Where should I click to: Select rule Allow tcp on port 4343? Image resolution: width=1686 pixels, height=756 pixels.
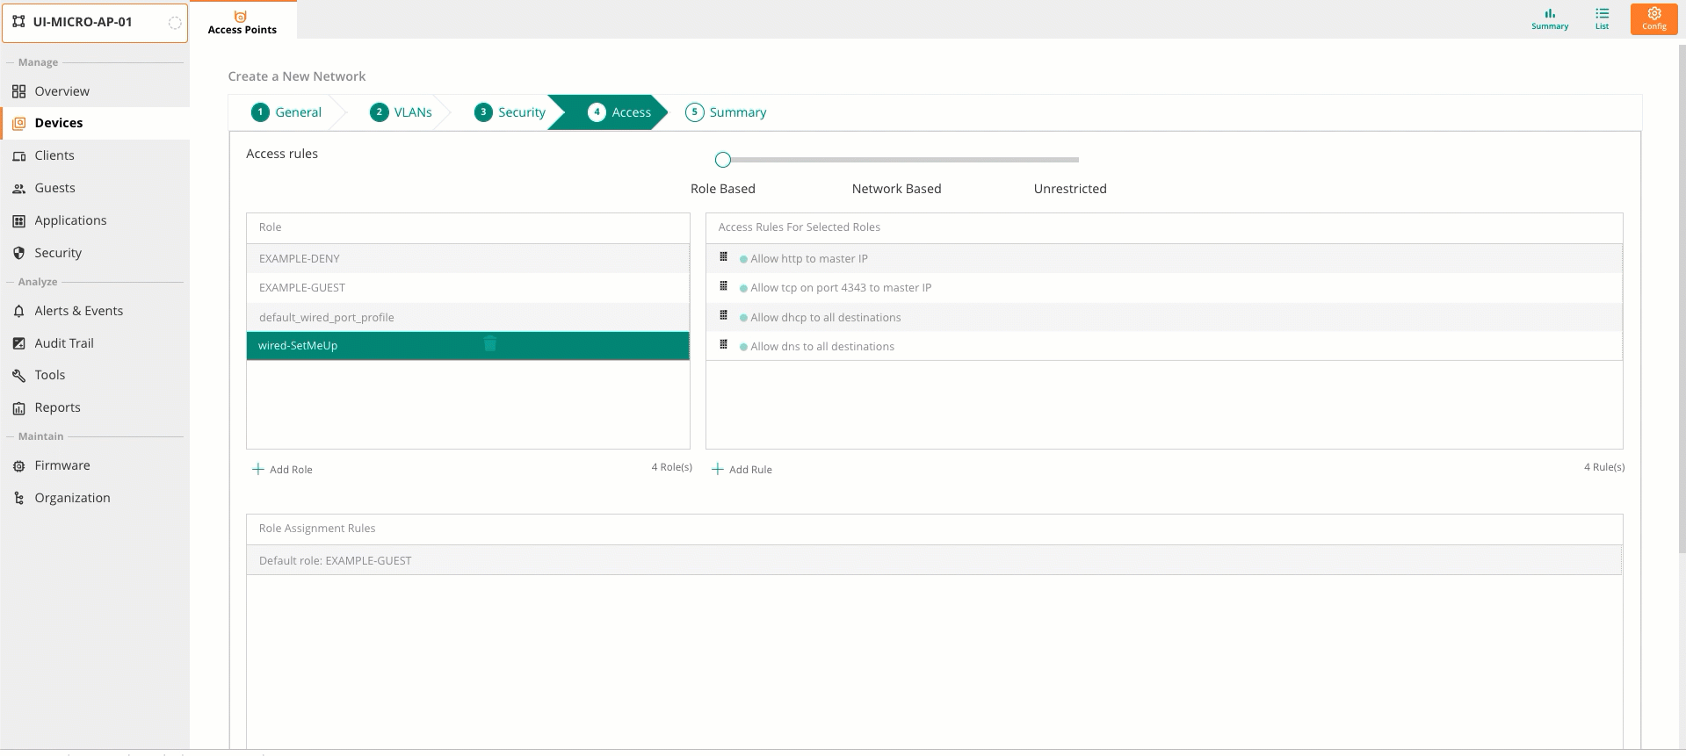pos(1164,287)
